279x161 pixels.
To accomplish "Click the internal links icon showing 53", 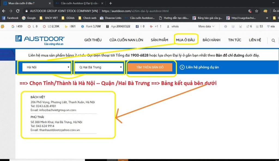I will pos(259,26).
